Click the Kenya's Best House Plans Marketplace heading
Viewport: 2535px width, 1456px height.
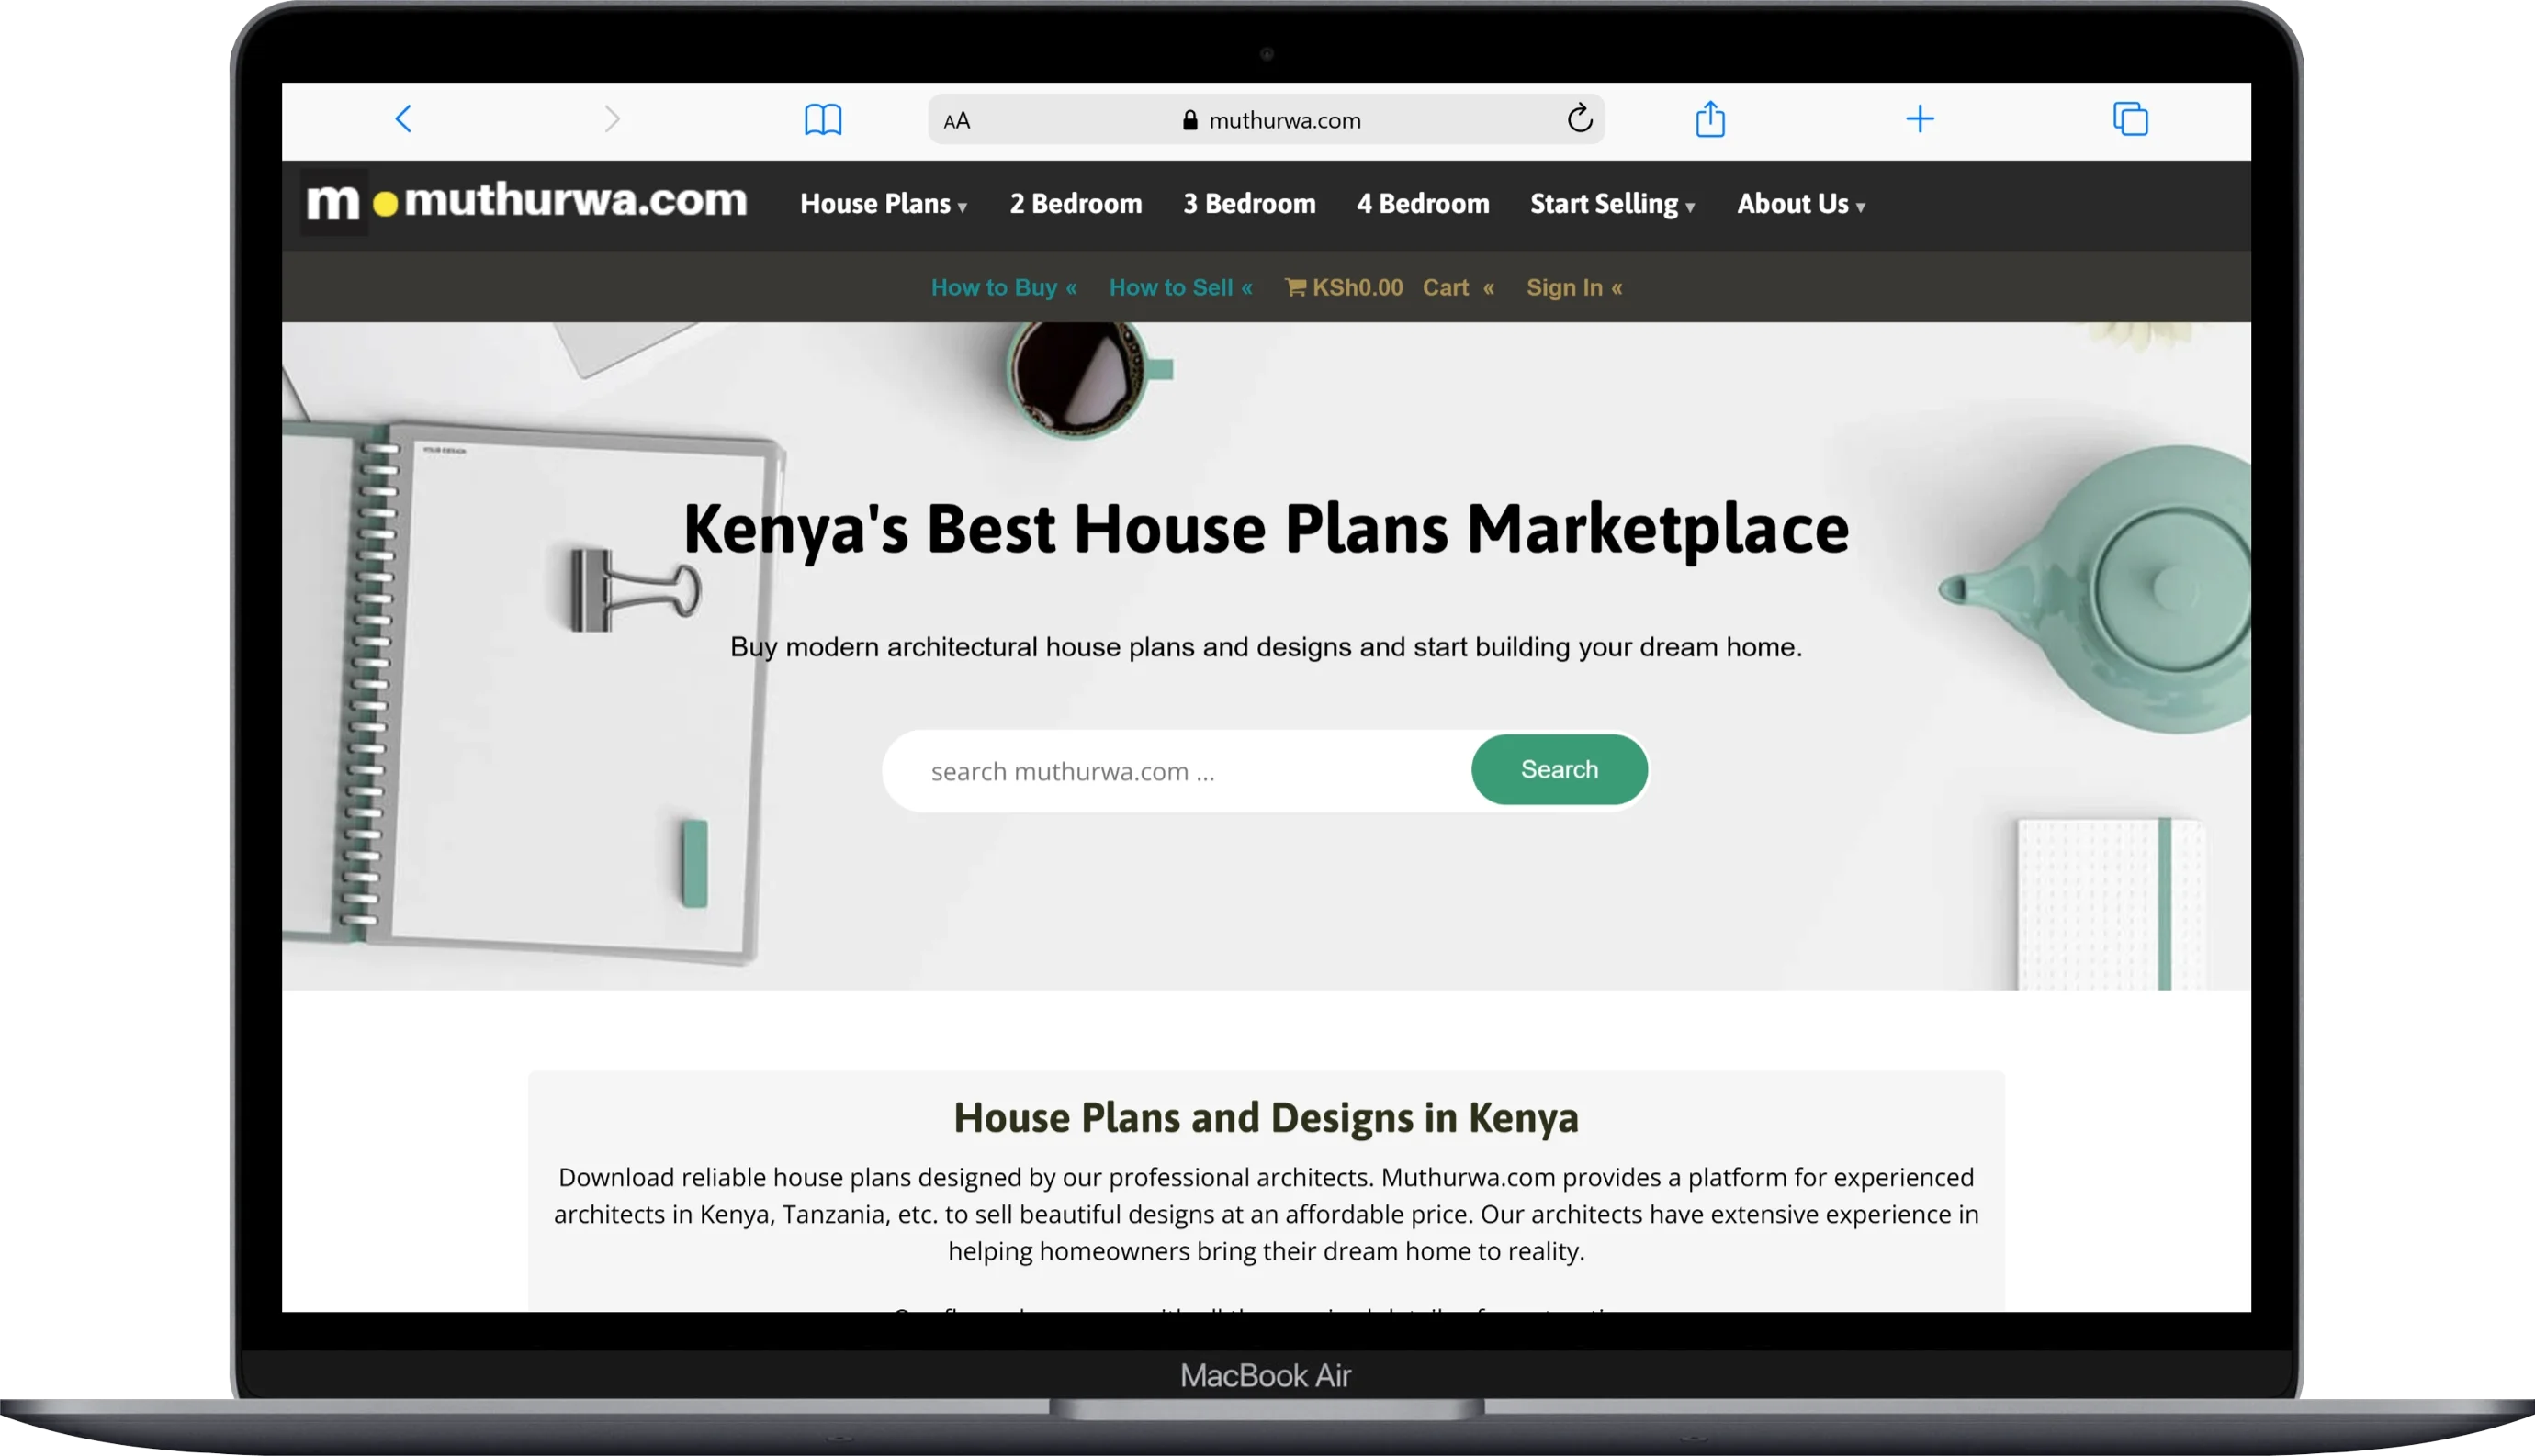coord(1266,528)
